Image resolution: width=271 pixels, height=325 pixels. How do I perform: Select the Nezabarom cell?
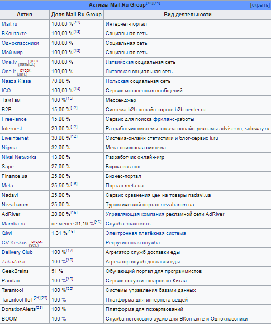click(25, 205)
